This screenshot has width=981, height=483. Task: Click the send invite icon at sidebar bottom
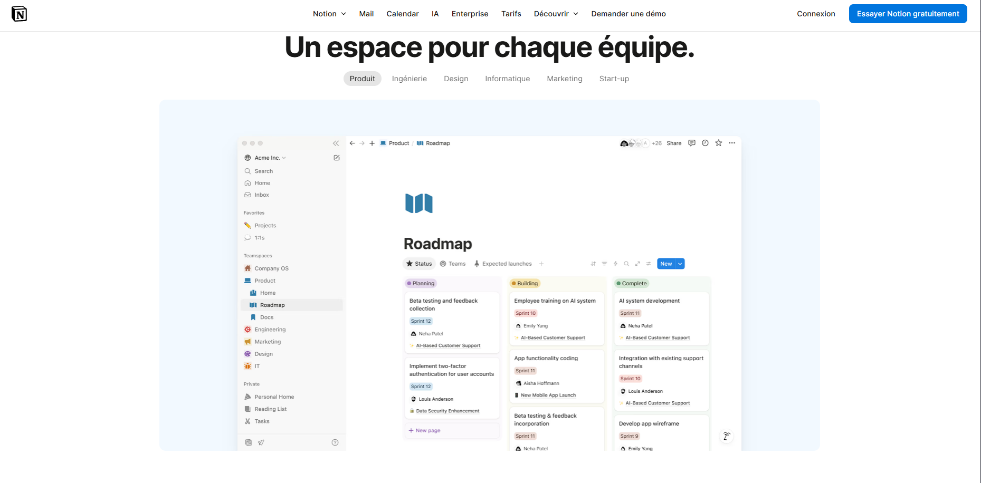coord(261,442)
